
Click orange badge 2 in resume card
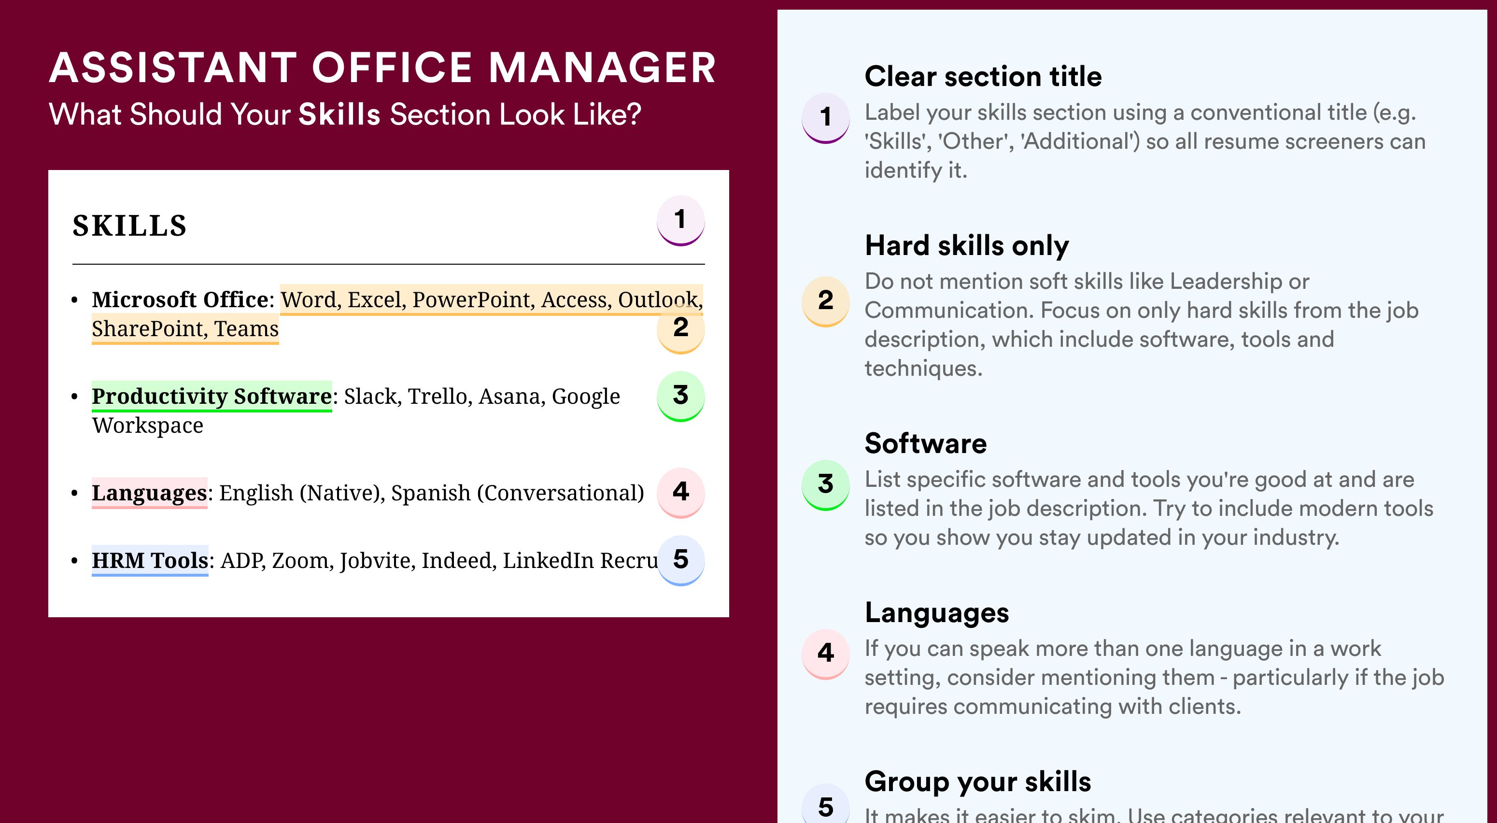coord(680,328)
